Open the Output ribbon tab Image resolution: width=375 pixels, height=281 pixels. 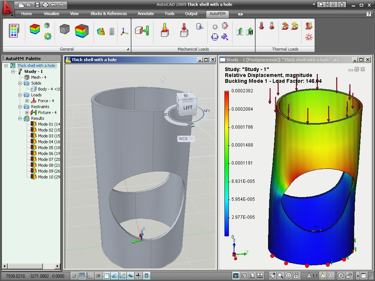[x=191, y=14]
